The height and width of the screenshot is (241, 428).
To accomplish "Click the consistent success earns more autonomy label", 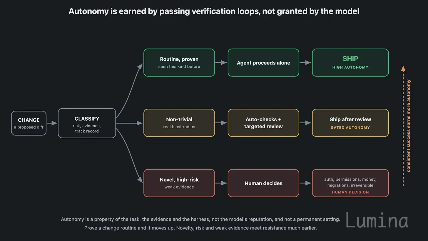I will [x=409, y=126].
